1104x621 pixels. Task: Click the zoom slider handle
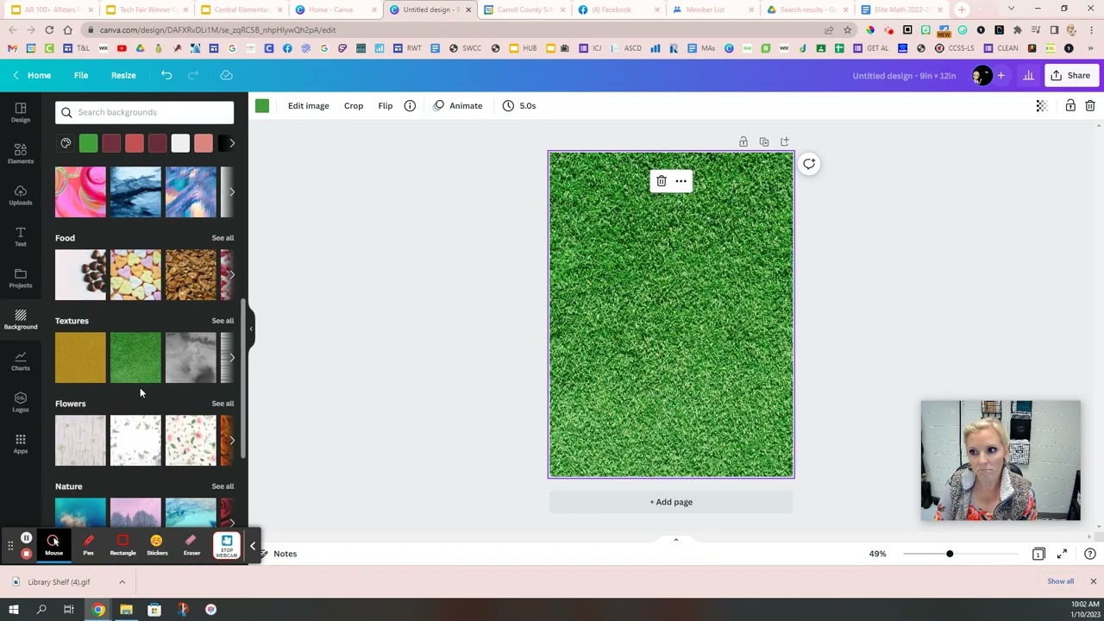click(x=950, y=554)
